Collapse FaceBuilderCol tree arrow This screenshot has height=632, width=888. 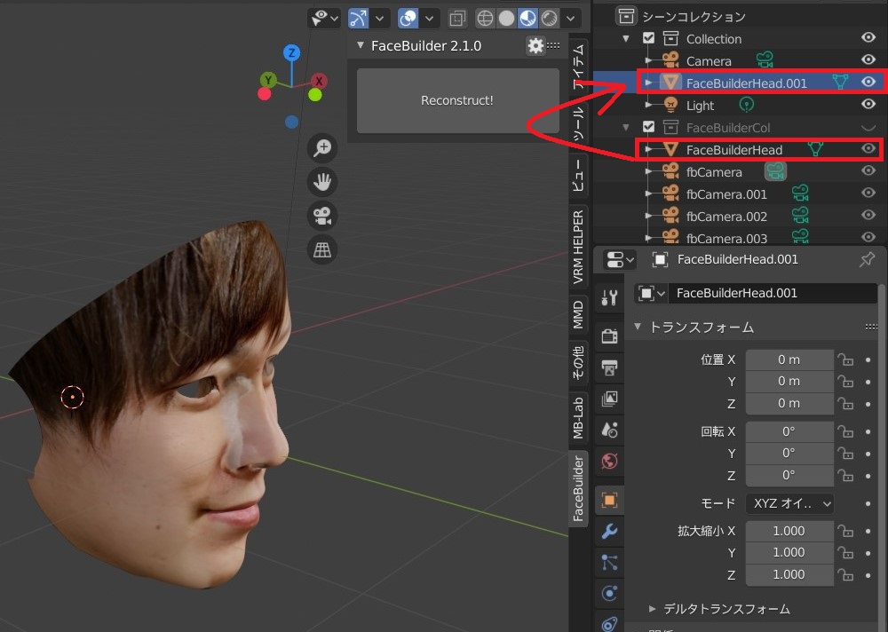(626, 128)
